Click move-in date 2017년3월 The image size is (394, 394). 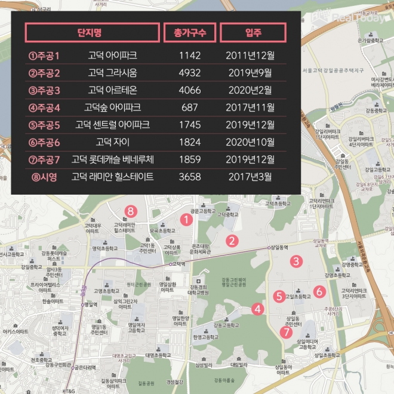250,177
